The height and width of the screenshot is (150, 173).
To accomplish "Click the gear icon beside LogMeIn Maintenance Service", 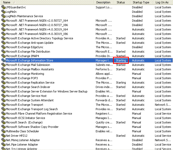I will 3,16.
